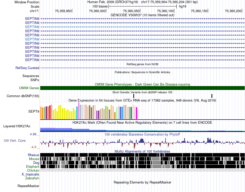This screenshot has height=192, width=245.
Task: Click the Chicken species label
Action: click(x=33, y=170)
